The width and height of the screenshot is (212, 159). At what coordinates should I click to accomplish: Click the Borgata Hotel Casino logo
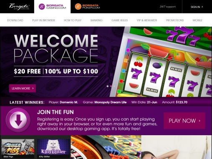[19, 7]
